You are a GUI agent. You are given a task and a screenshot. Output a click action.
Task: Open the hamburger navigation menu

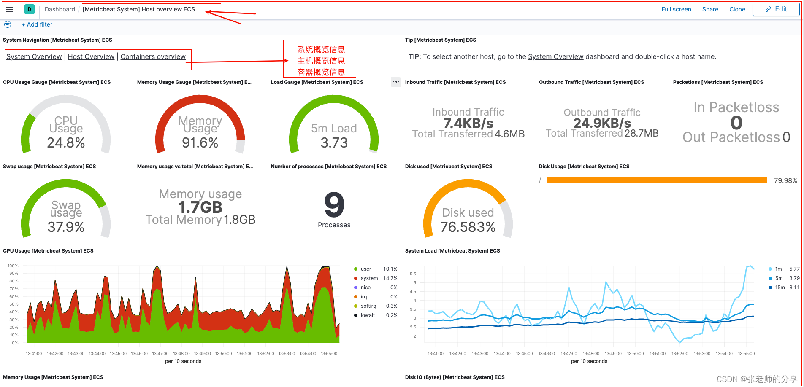coord(9,9)
